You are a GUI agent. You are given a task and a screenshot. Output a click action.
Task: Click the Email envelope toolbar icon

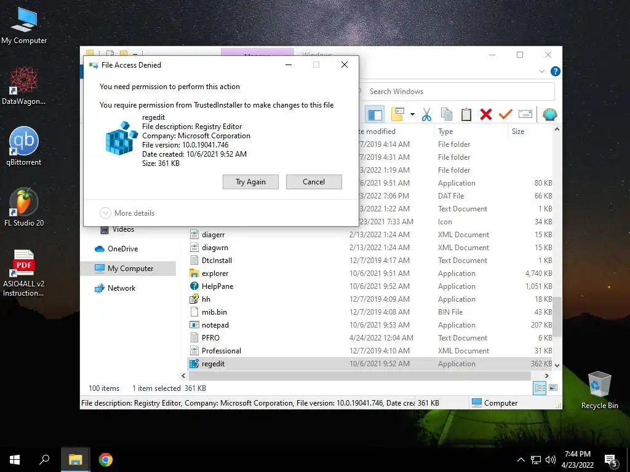point(525,114)
